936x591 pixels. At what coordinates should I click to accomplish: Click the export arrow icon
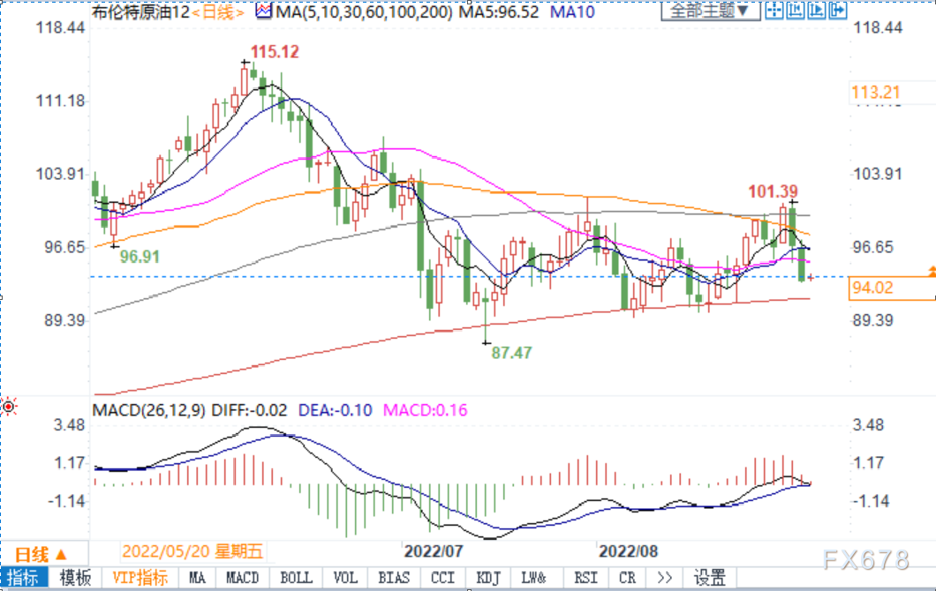838,10
